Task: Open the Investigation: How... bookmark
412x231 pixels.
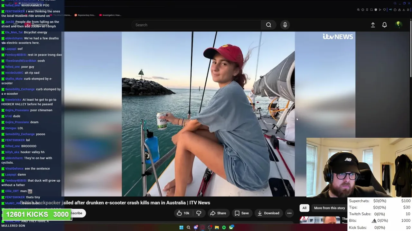Action: (110, 15)
